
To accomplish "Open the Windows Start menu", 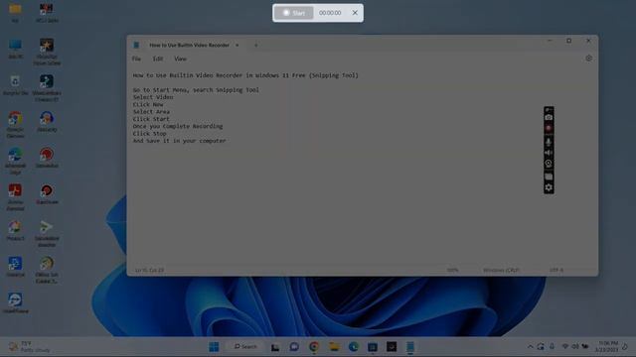I will 214,347.
